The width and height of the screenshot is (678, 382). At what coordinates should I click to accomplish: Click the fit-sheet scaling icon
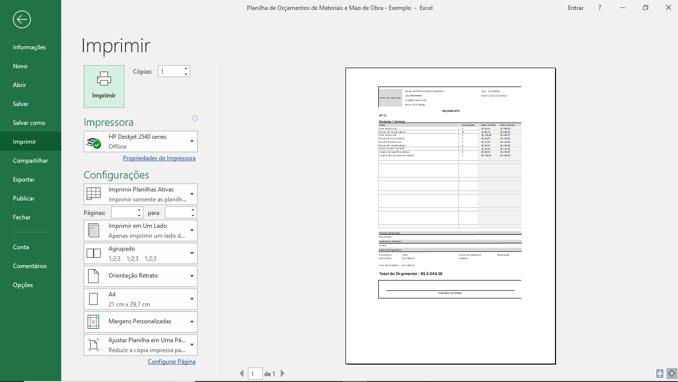point(94,345)
